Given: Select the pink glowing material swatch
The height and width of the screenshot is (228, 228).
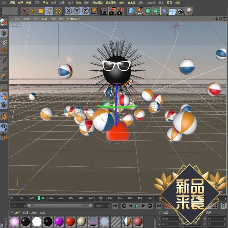Looking at the screenshot, I should pyautogui.click(x=14, y=222).
